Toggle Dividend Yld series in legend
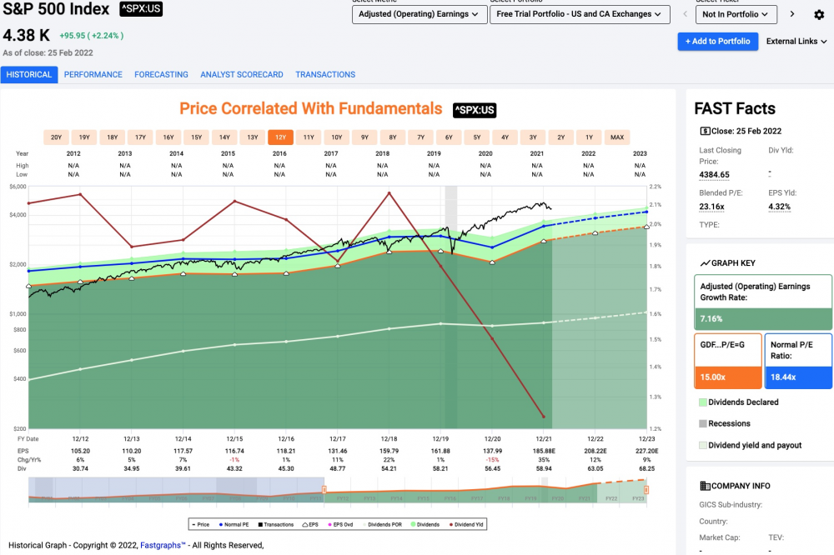Viewport: 834px width, 555px height. tap(466, 525)
